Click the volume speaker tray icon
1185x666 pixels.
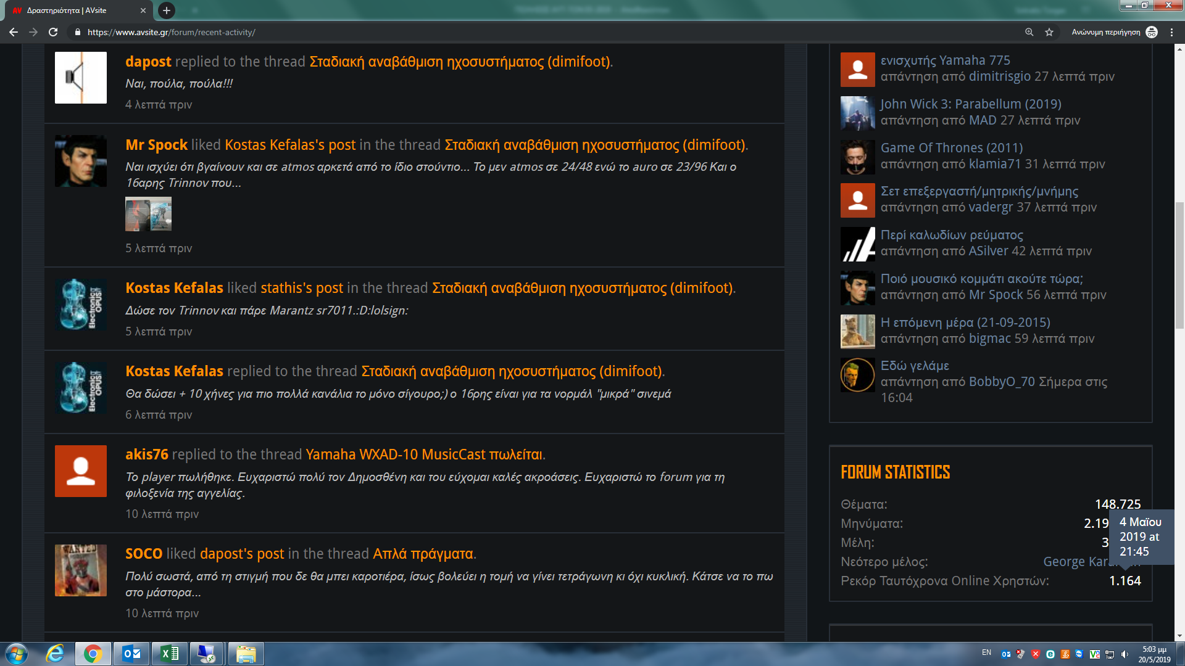(x=1125, y=654)
